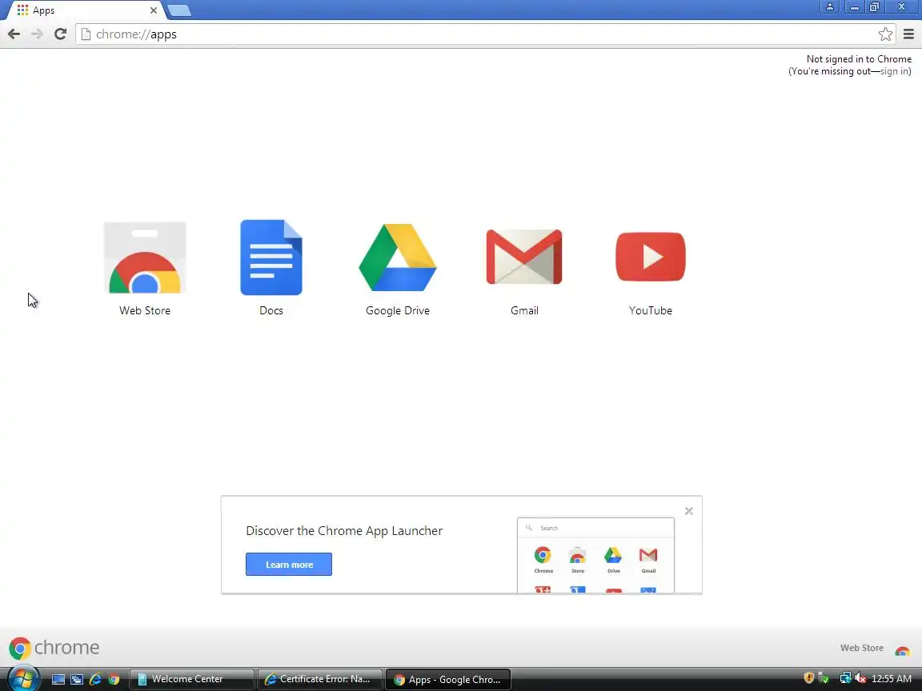Image resolution: width=922 pixels, height=691 pixels.
Task: Launch Chrome from quick launch
Action: [x=114, y=679]
